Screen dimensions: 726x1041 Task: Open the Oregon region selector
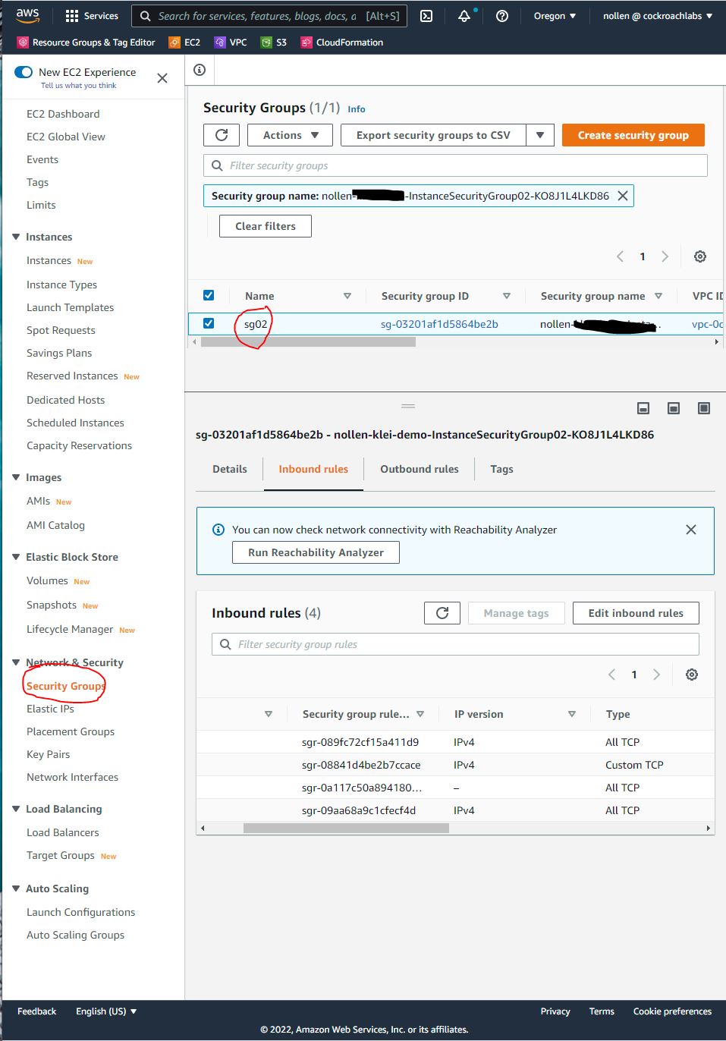pyautogui.click(x=555, y=16)
